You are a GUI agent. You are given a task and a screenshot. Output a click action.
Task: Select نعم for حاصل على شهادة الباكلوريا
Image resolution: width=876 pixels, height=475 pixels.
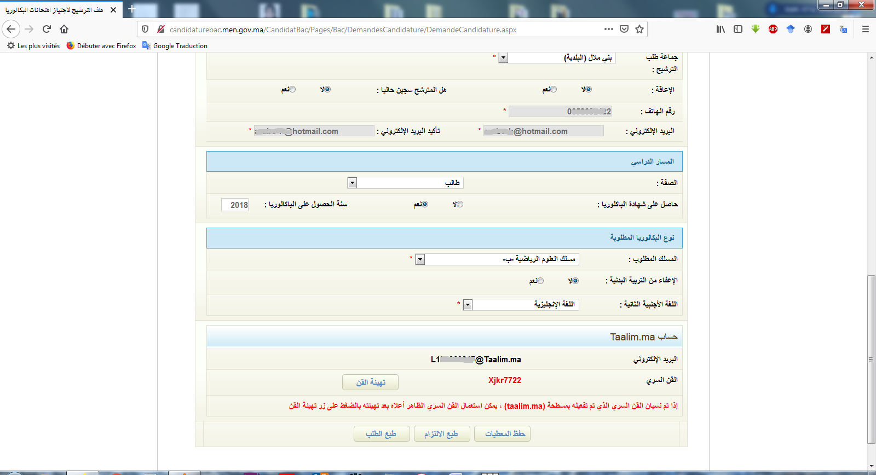(x=425, y=204)
